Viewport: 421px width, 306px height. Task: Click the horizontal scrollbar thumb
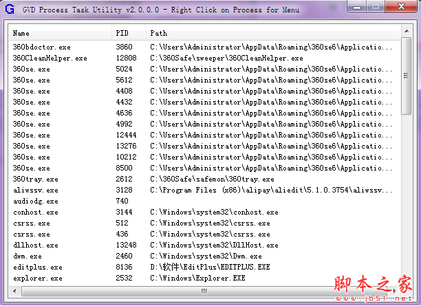pyautogui.click(x=204, y=291)
